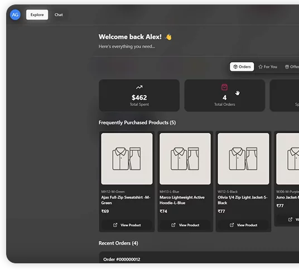Click external-link icon on Ajax Sweatshirt card

(115, 225)
